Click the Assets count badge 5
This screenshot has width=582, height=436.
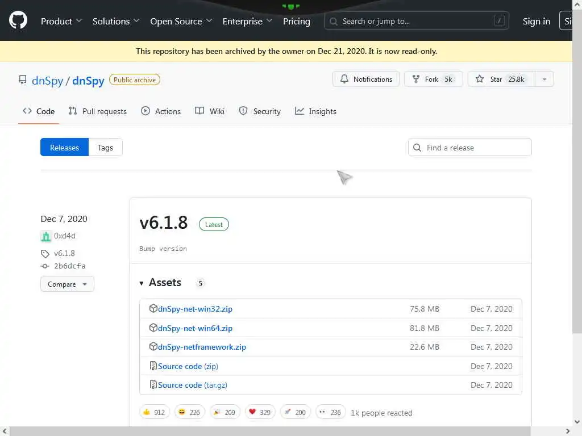[x=201, y=283]
